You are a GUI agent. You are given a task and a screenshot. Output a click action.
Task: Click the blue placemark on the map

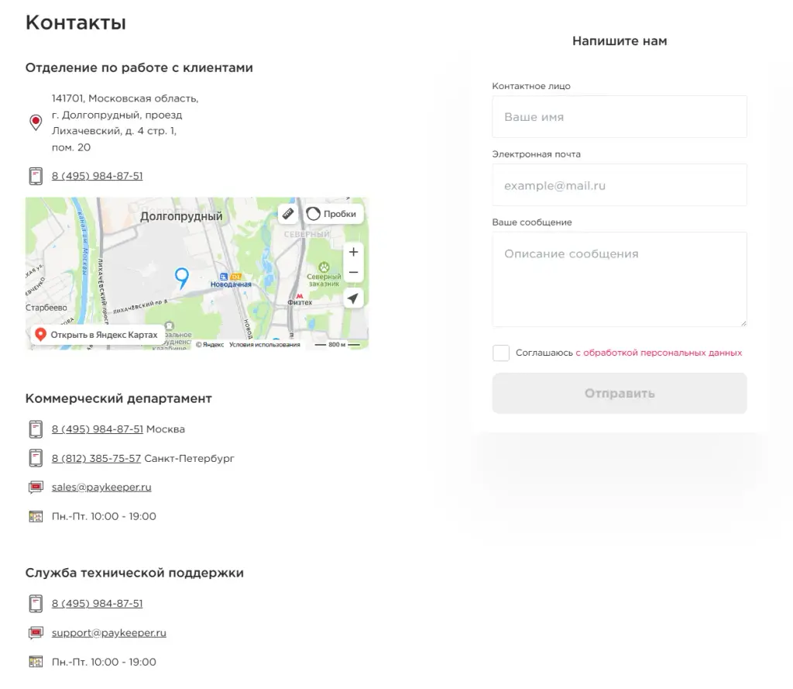click(181, 278)
